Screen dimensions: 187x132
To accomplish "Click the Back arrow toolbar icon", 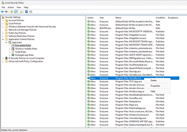I will (x=2, y=12).
